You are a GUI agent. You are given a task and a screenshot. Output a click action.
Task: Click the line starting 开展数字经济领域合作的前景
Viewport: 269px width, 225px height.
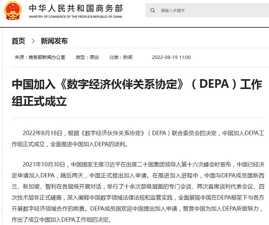click(137, 209)
